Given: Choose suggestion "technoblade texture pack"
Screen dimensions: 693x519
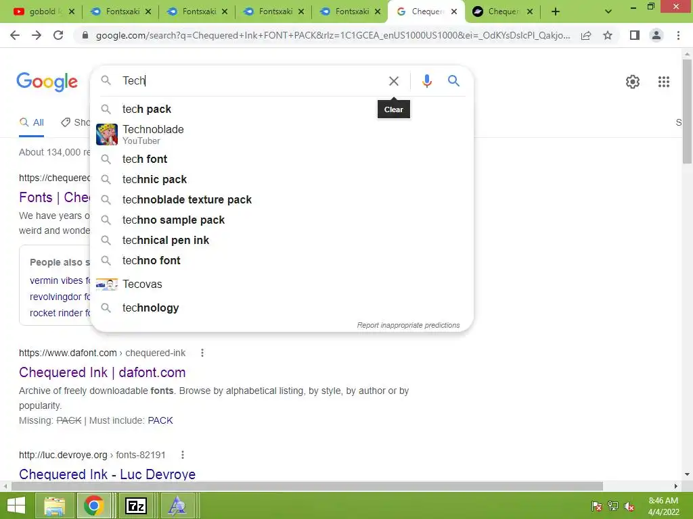Looking at the screenshot, I should point(282,199).
